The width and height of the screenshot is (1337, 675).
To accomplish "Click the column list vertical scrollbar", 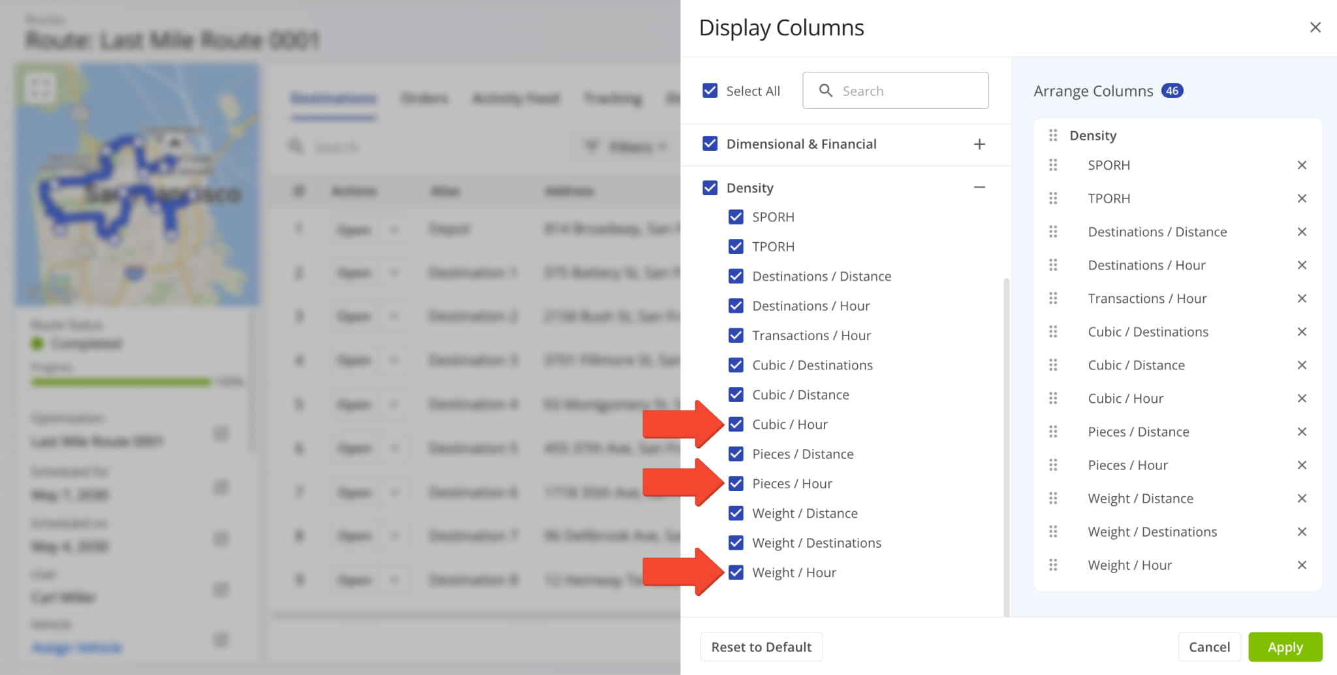I will pyautogui.click(x=1006, y=447).
